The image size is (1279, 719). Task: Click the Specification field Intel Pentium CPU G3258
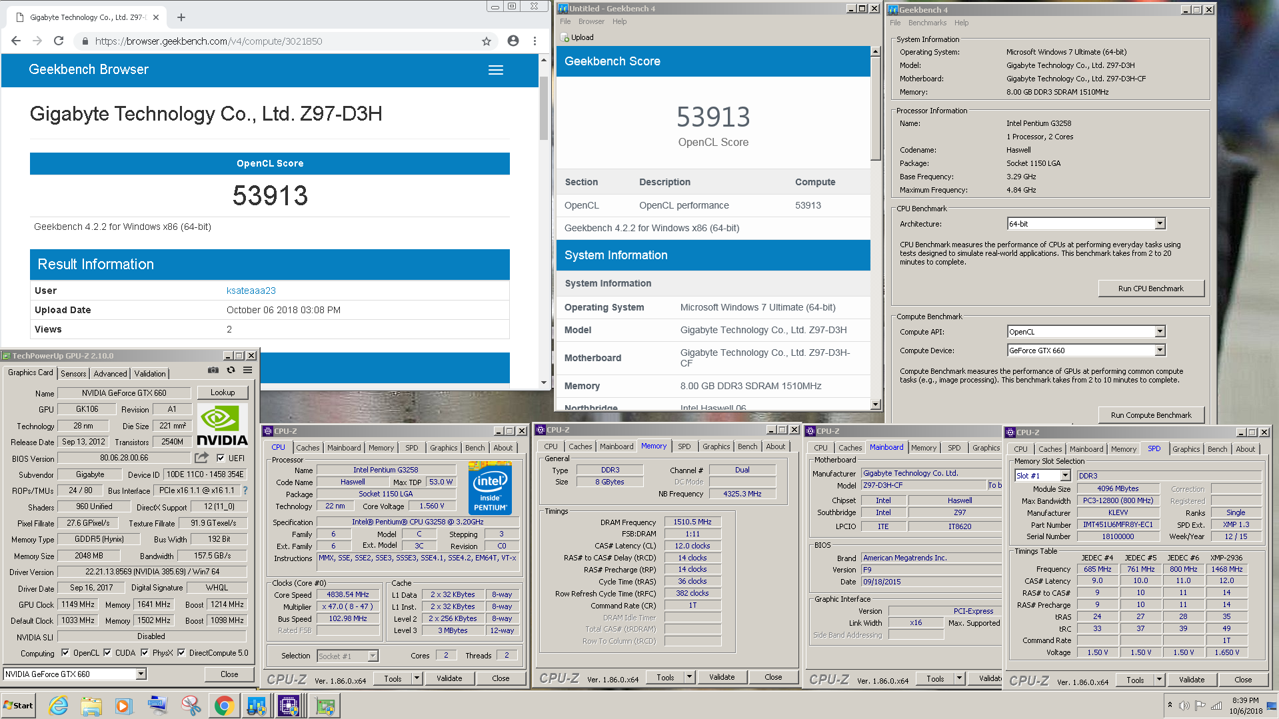click(418, 522)
